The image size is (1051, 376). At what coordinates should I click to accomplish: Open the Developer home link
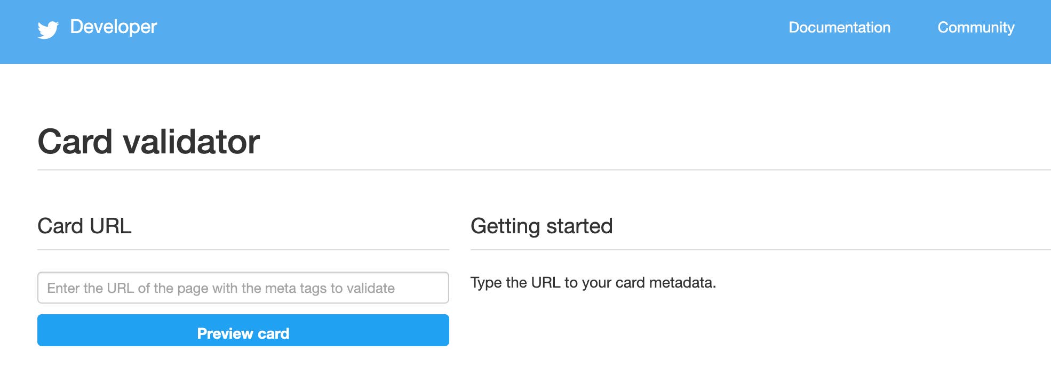click(113, 27)
